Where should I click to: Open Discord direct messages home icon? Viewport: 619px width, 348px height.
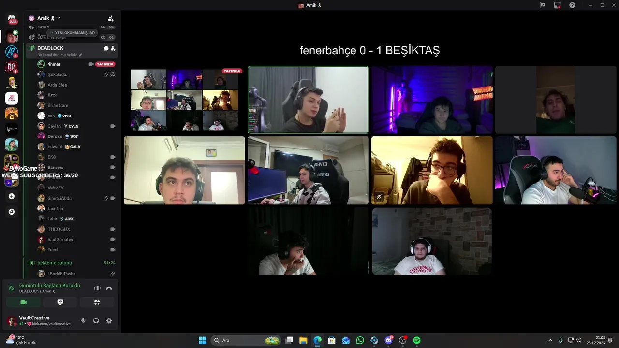pyautogui.click(x=12, y=18)
